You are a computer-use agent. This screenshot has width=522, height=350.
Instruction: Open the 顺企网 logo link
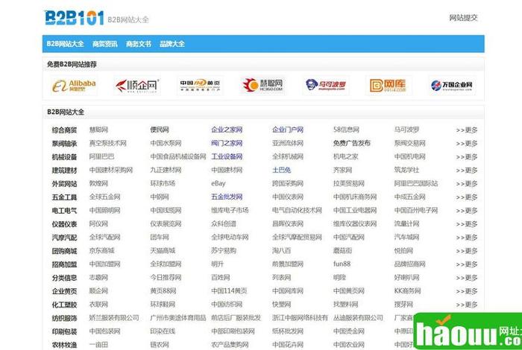tap(137, 86)
